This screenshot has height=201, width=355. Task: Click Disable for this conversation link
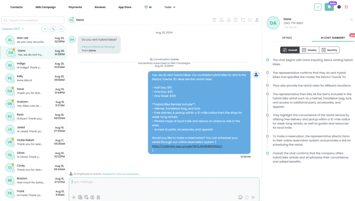click(121, 174)
